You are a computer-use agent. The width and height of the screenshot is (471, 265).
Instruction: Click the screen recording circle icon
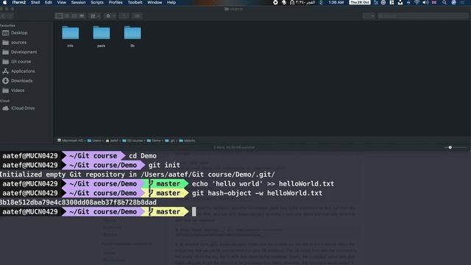click(x=275, y=2)
